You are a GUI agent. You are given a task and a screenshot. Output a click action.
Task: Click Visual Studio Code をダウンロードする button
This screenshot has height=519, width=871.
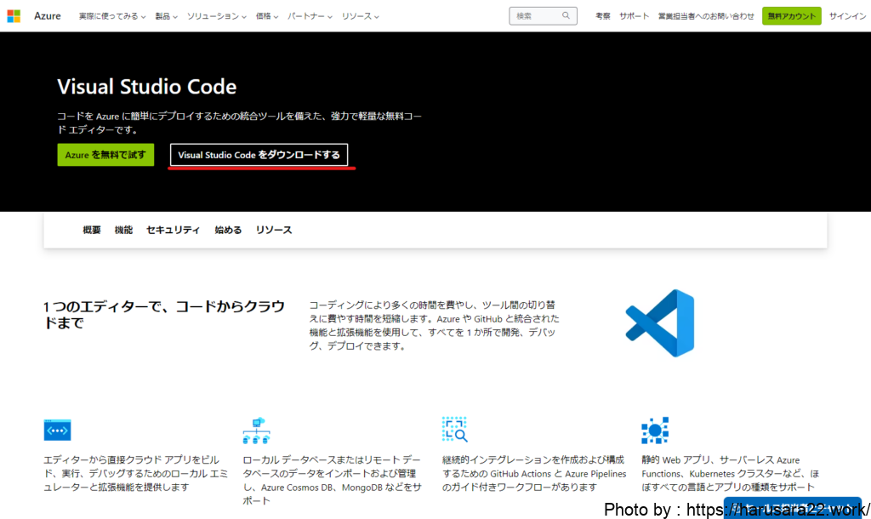pos(259,155)
